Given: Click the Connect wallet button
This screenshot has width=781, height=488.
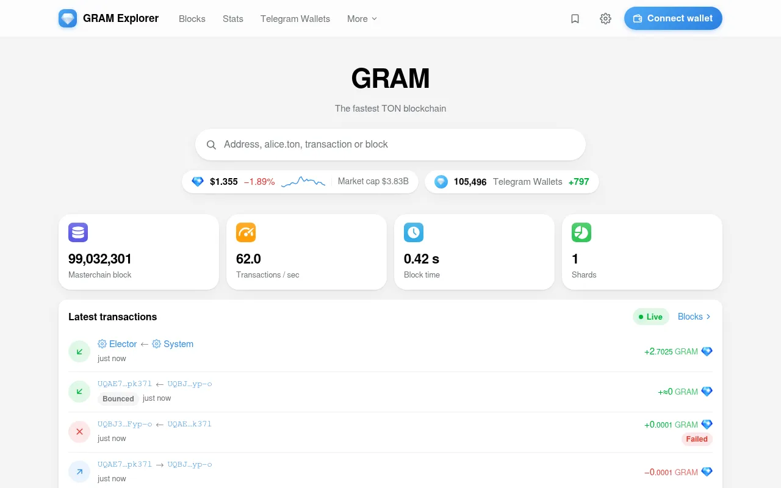Looking at the screenshot, I should point(673,18).
